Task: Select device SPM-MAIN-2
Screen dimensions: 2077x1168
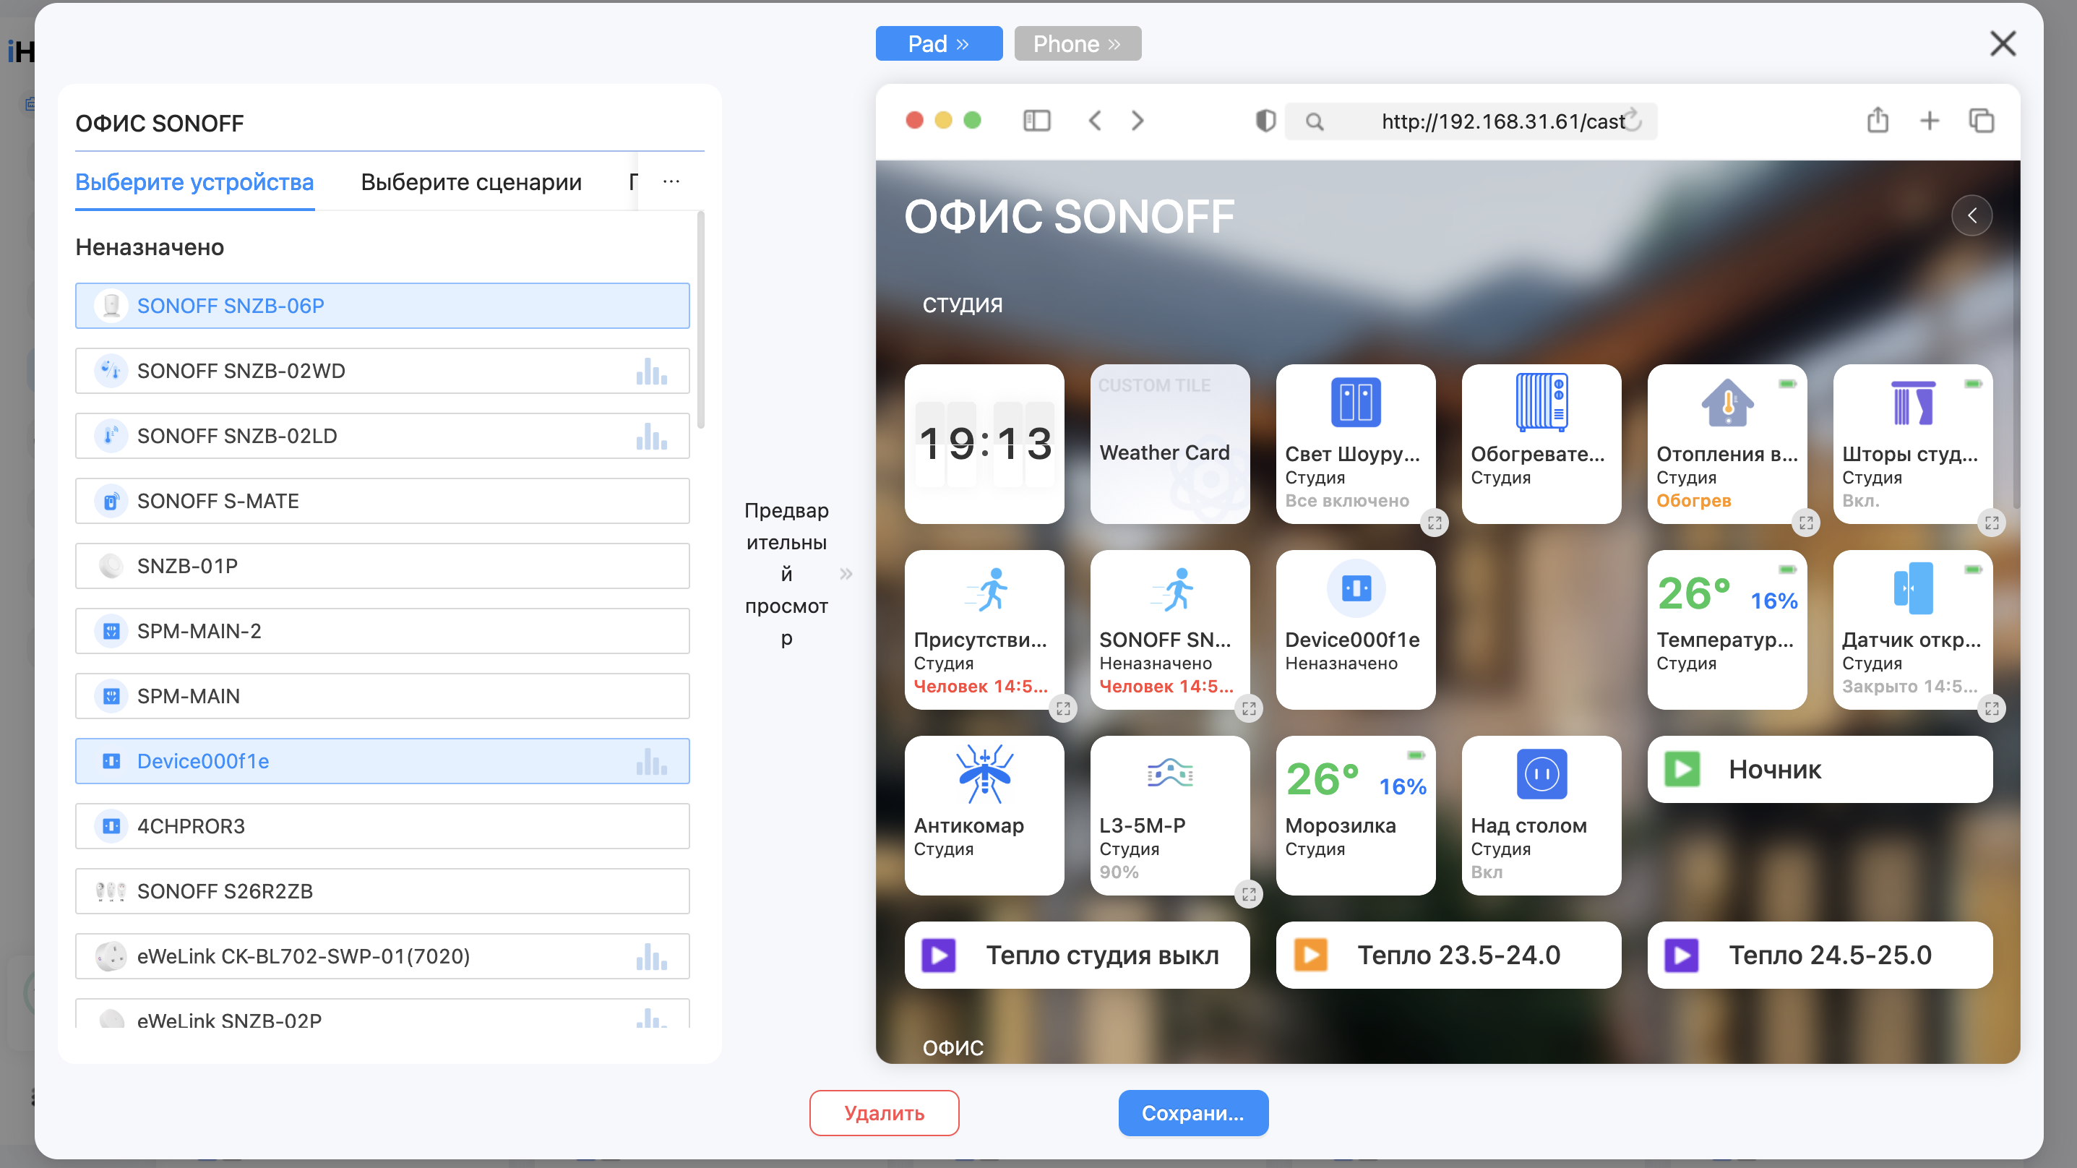Action: click(x=382, y=631)
